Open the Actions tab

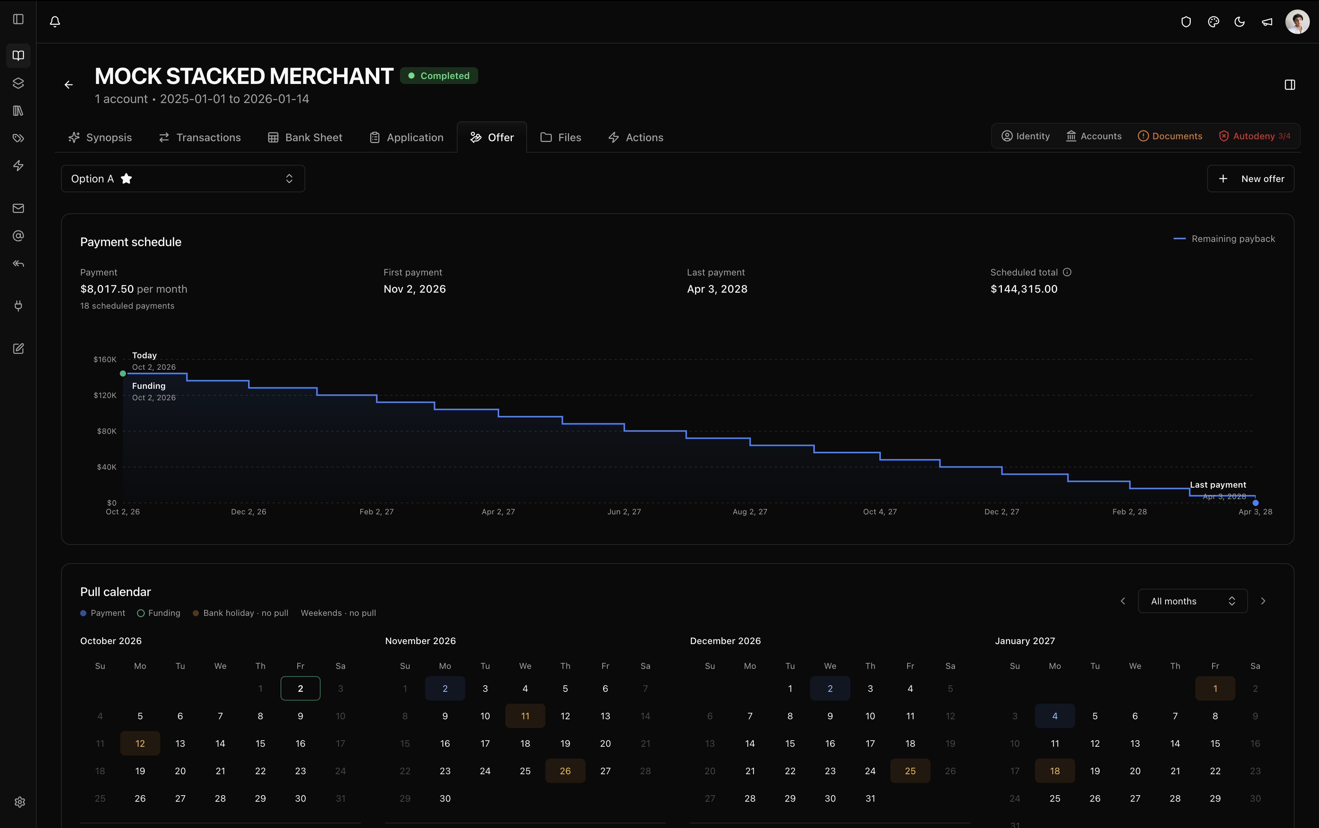636,137
